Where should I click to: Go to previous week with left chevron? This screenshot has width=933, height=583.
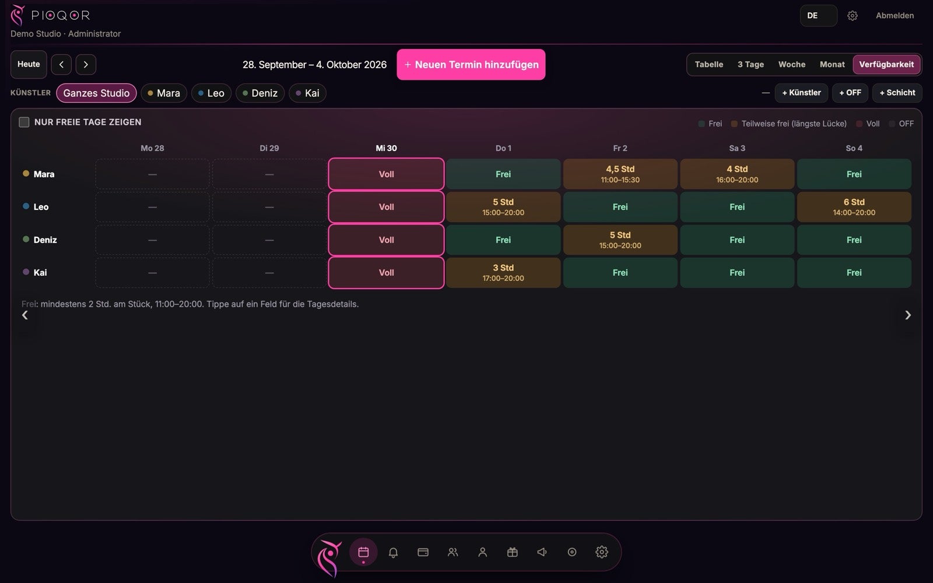[x=61, y=64]
